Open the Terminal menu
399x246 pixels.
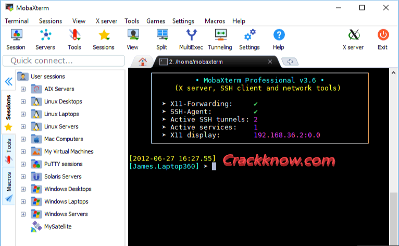[17, 21]
